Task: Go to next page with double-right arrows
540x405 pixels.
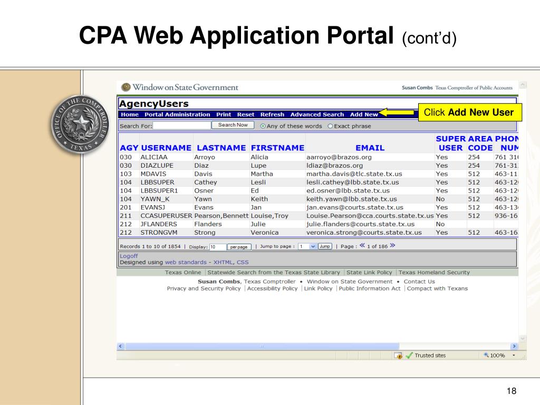Action: coord(392,246)
